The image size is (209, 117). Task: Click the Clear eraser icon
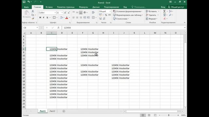pos(165,19)
